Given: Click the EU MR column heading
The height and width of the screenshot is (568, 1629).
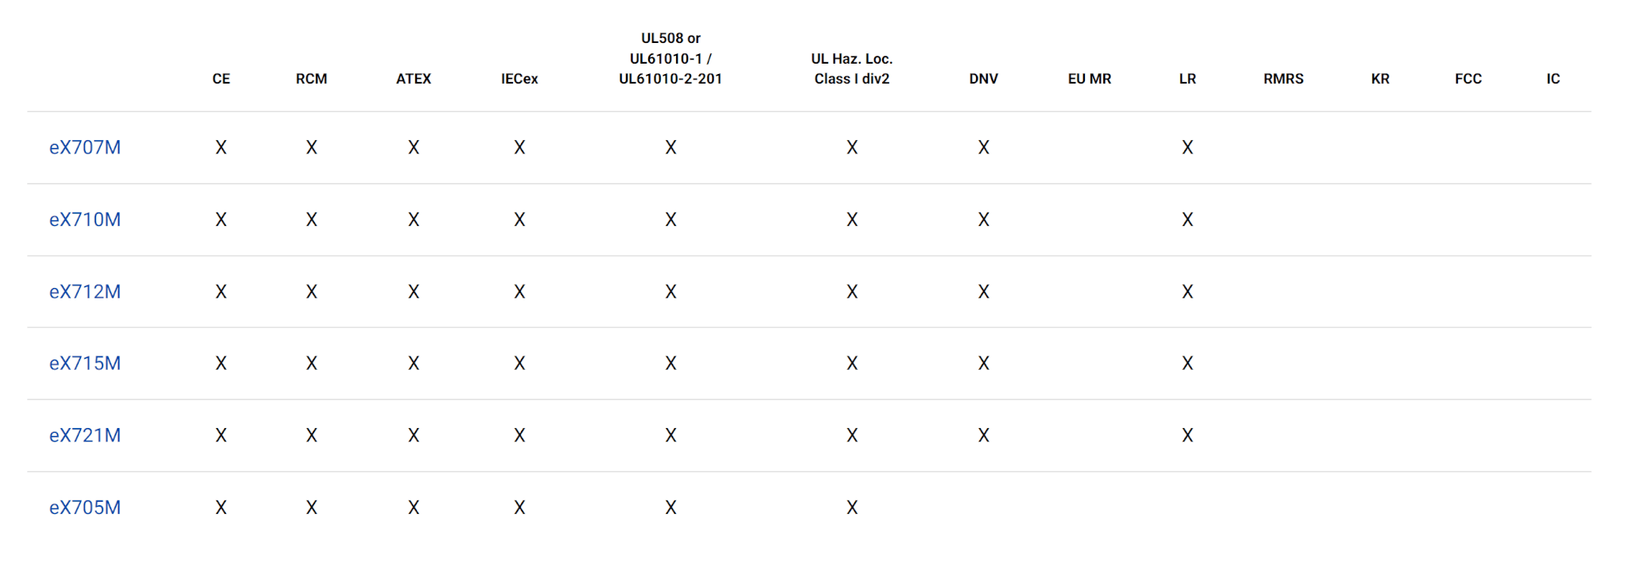Looking at the screenshot, I should coord(1089,79).
